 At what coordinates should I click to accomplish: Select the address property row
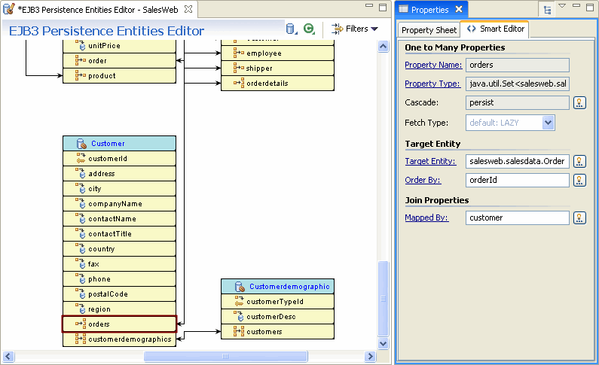click(119, 174)
